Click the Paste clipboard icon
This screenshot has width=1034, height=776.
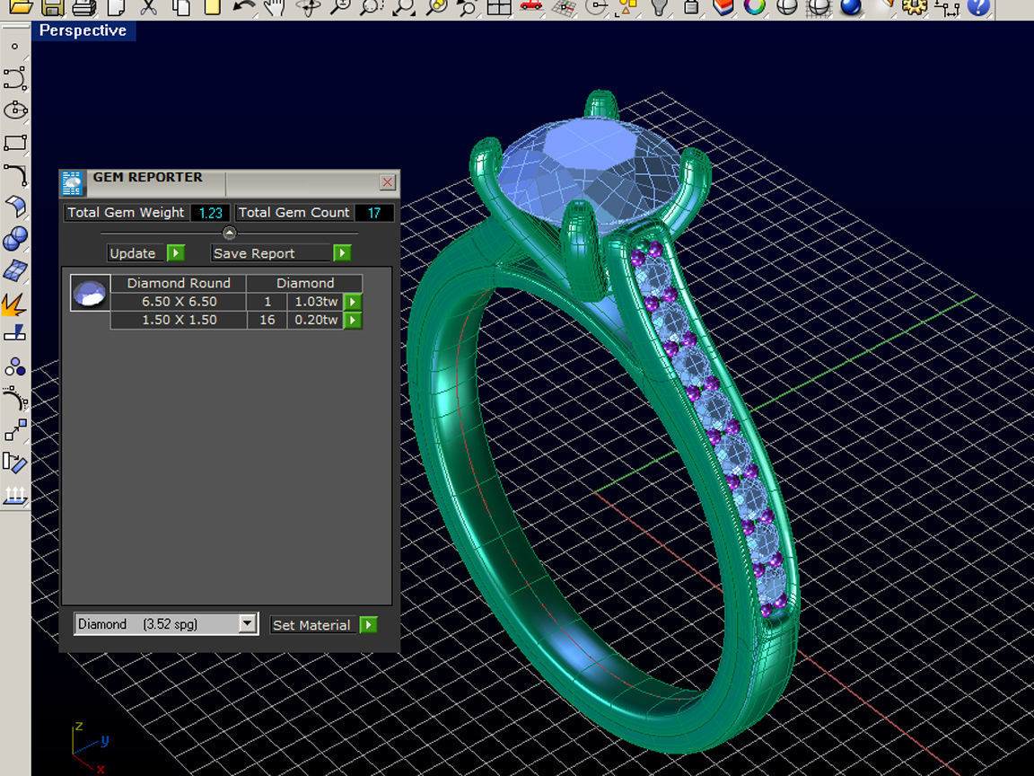213,6
